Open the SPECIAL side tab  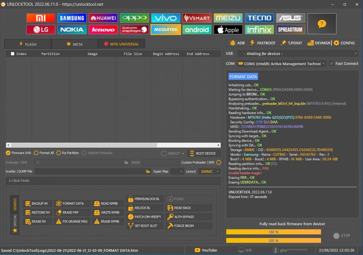(15, 223)
